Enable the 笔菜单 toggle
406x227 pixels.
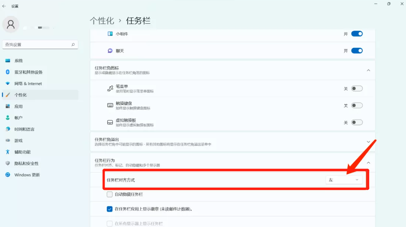click(x=357, y=88)
